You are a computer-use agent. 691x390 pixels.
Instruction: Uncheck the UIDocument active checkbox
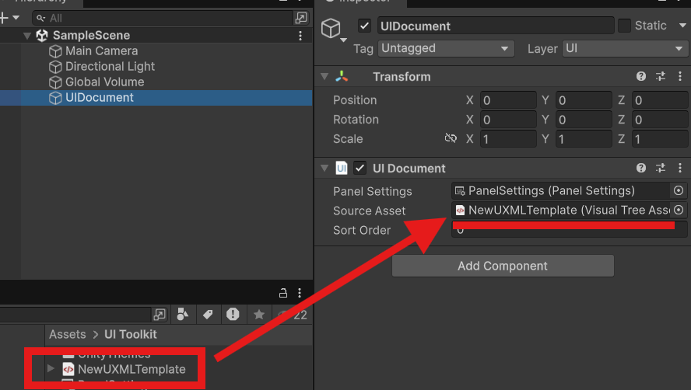pos(364,26)
